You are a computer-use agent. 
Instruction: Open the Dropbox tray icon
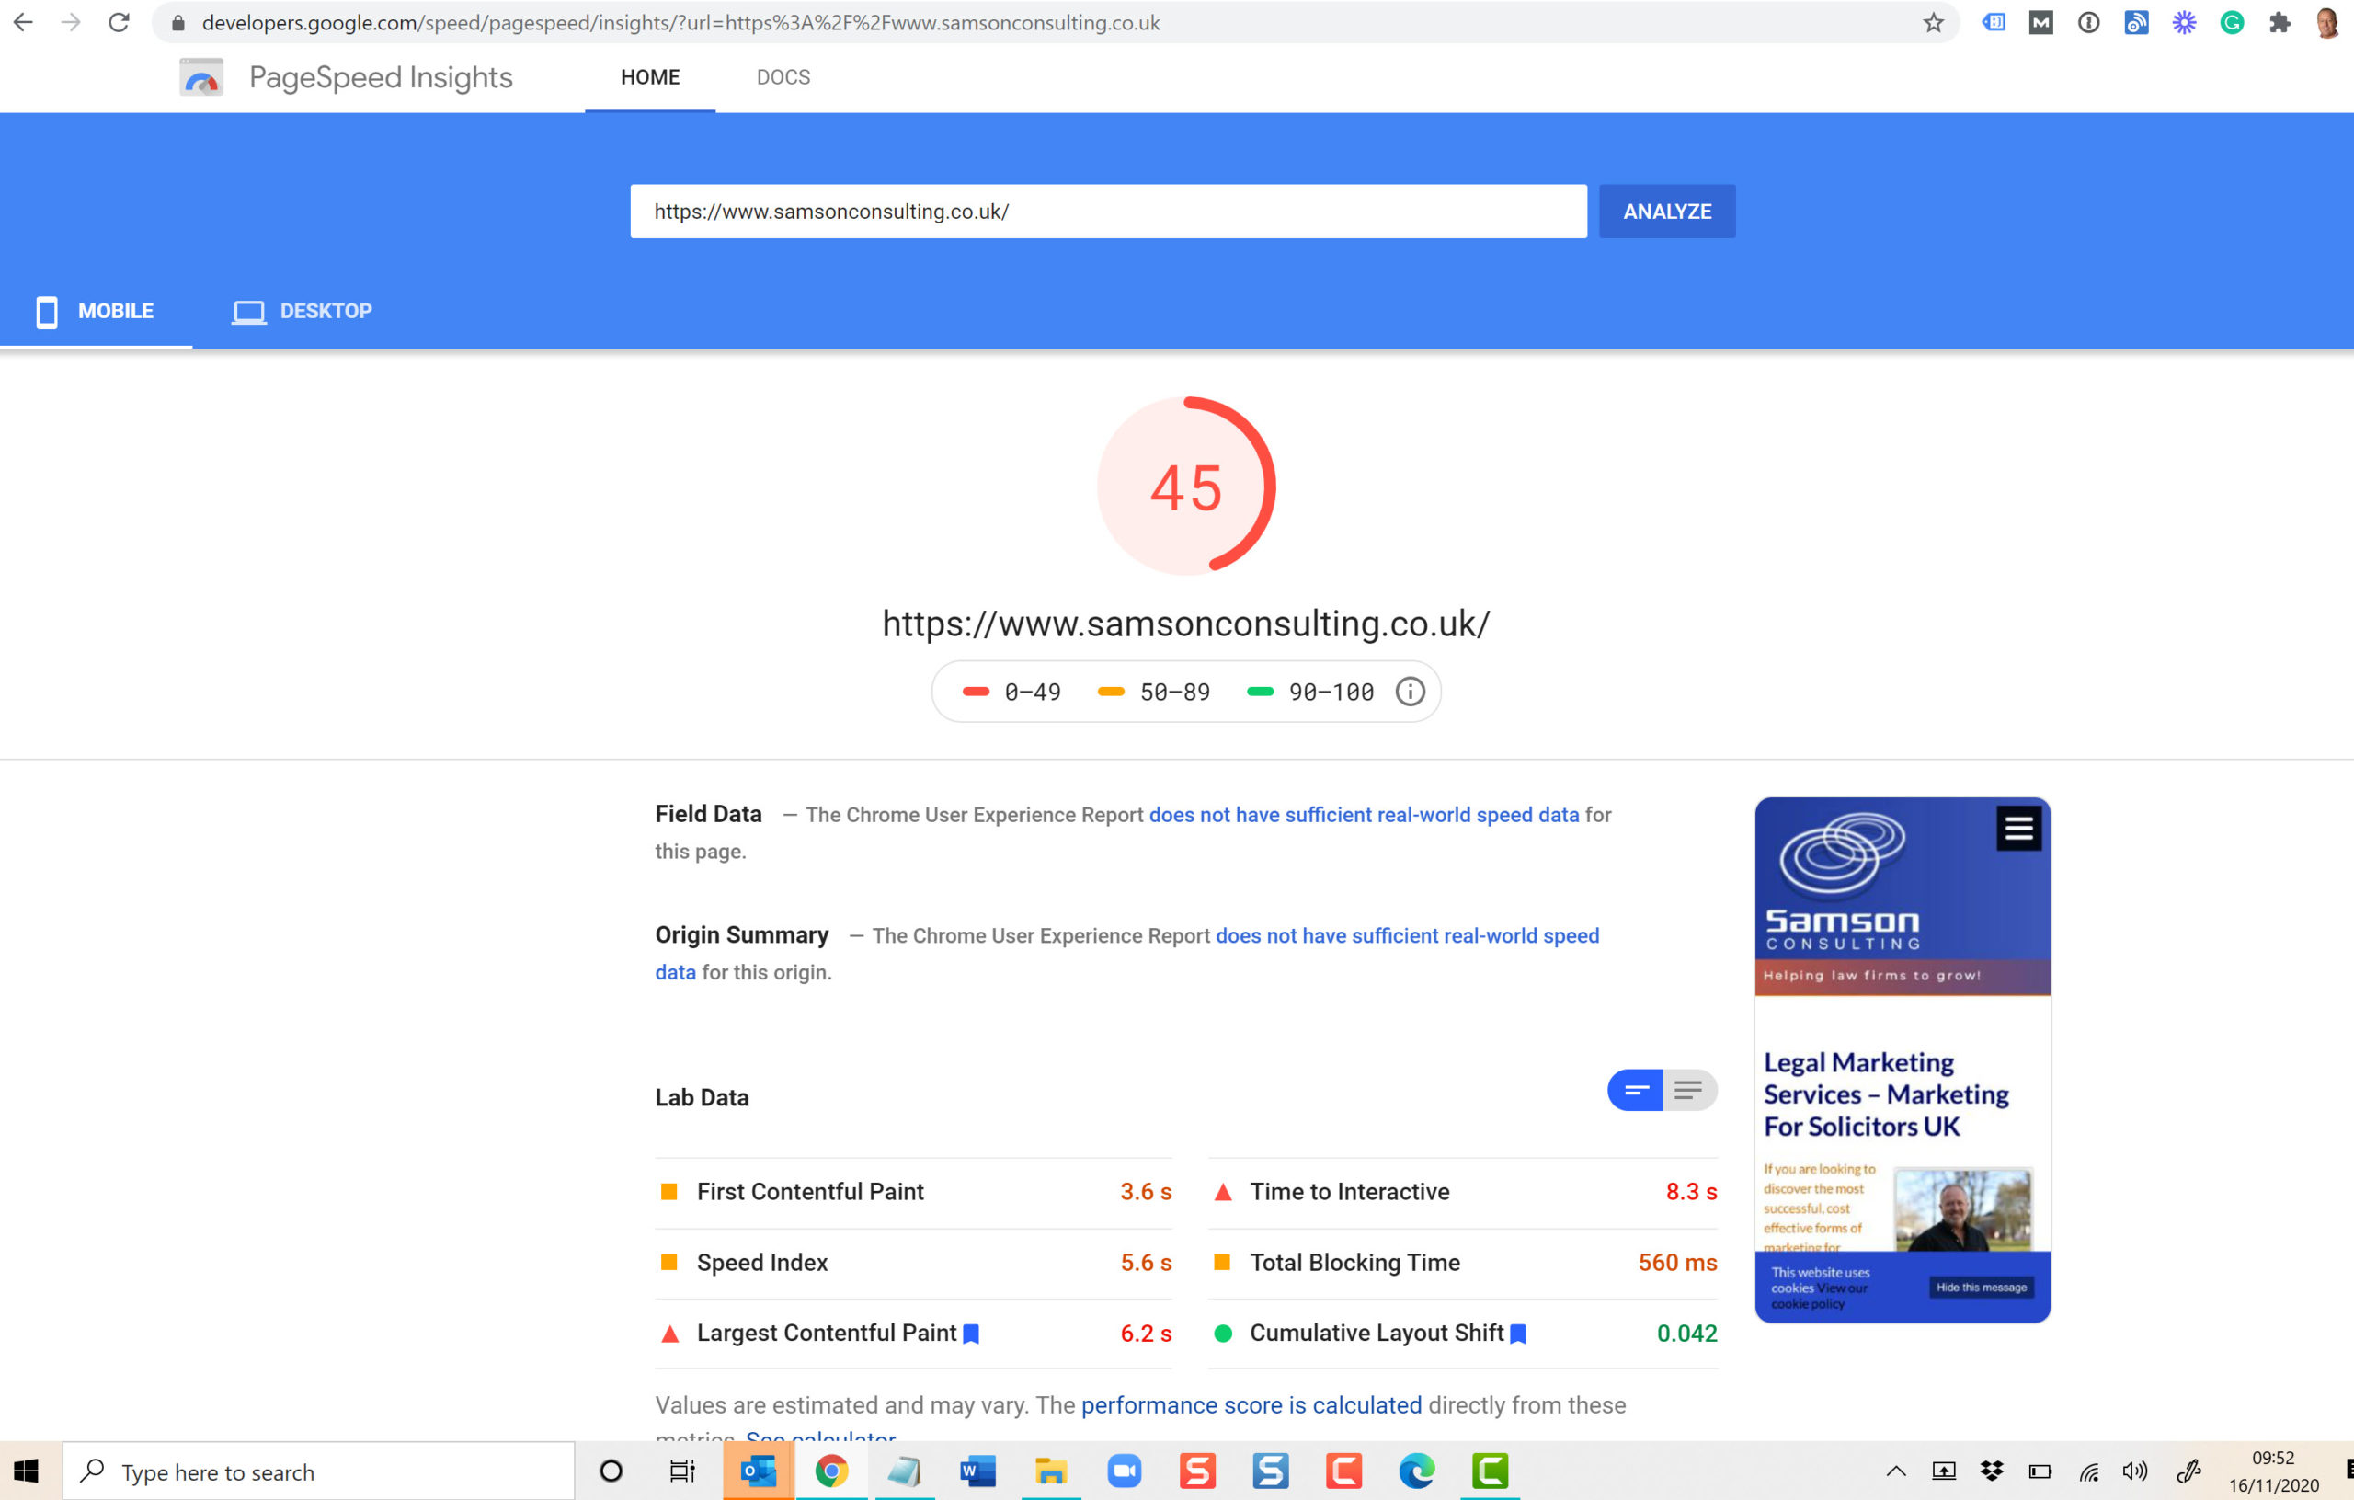coord(1992,1471)
